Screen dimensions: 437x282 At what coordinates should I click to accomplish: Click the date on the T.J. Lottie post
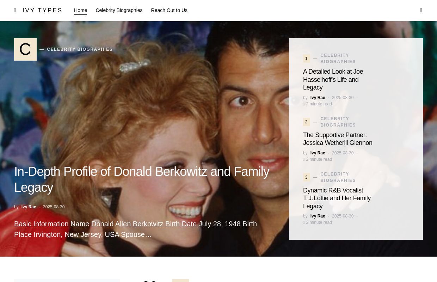pos(343,216)
